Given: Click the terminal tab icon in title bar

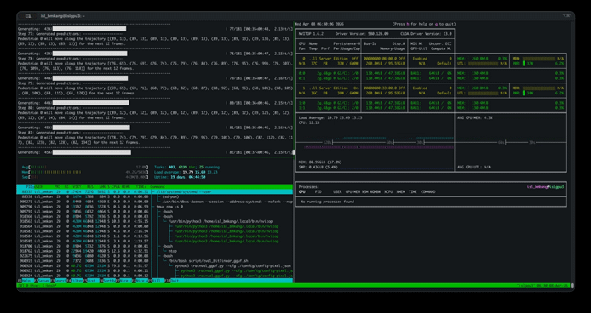Looking at the screenshot, I should pyautogui.click(x=28, y=16).
